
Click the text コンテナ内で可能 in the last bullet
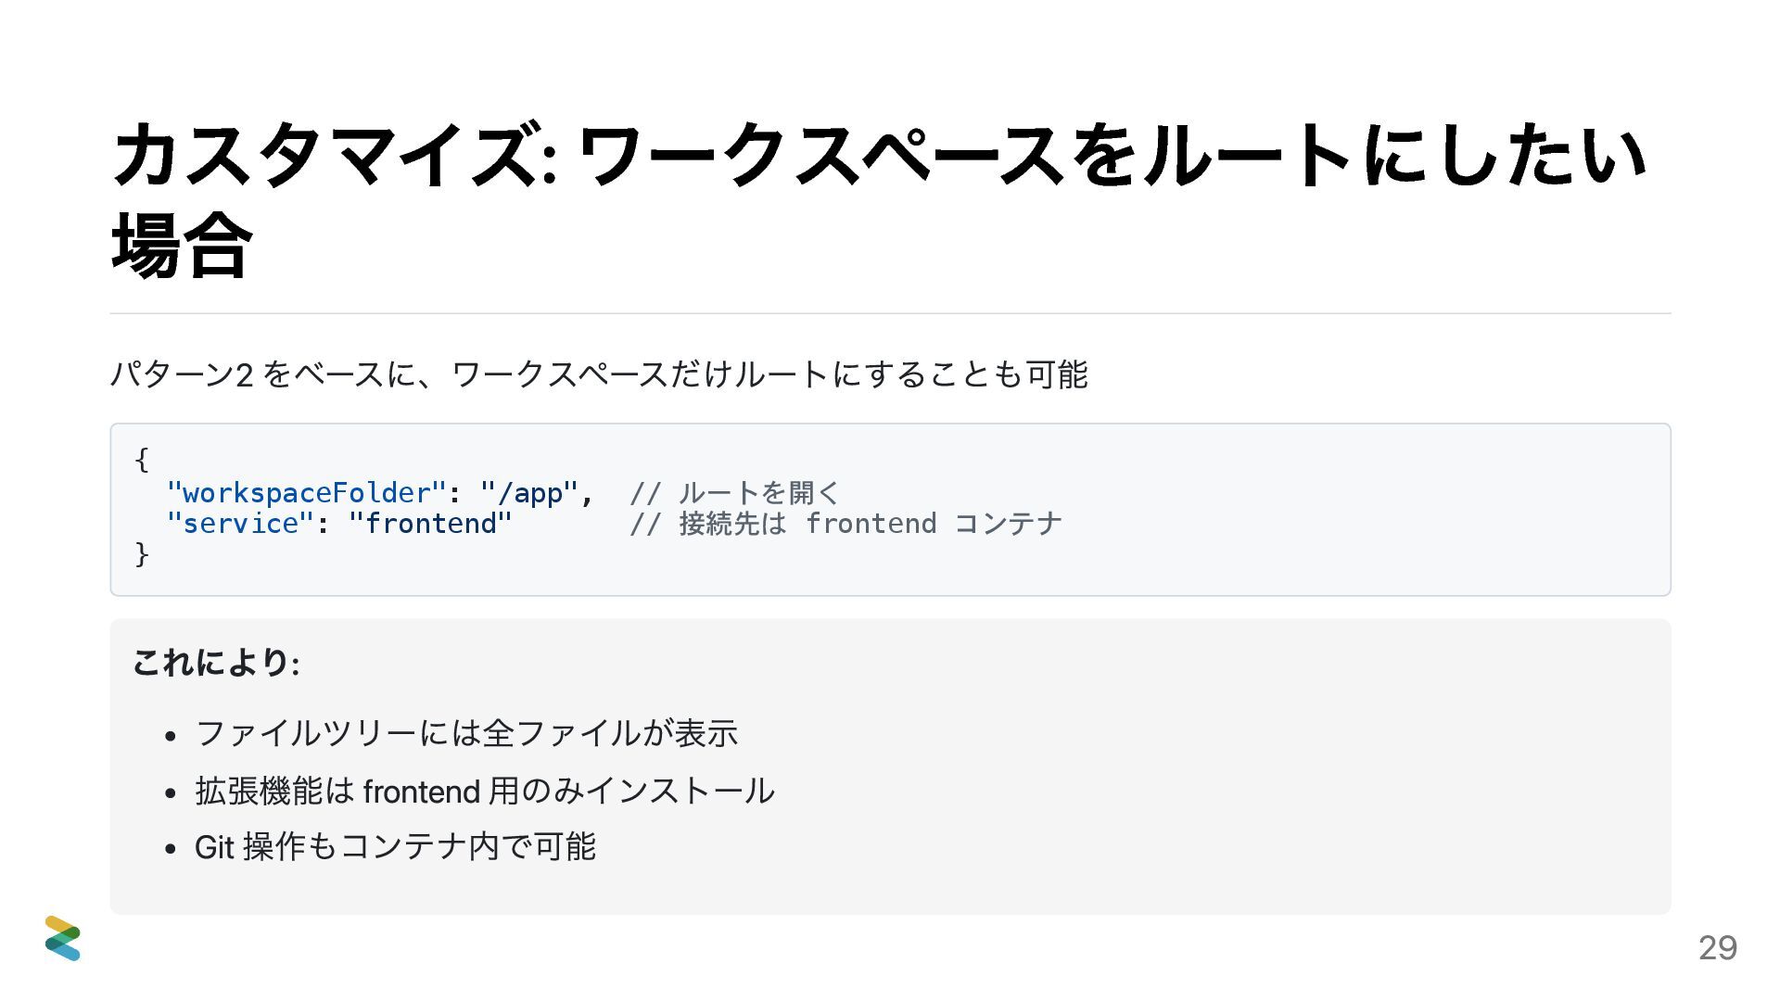468,846
